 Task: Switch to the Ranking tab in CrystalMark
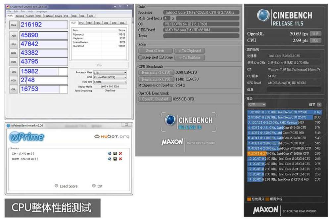[x=20, y=16]
